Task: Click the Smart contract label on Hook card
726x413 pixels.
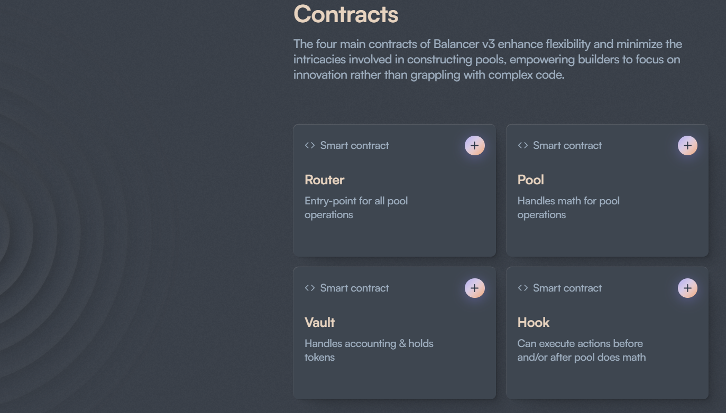Action: tap(567, 288)
